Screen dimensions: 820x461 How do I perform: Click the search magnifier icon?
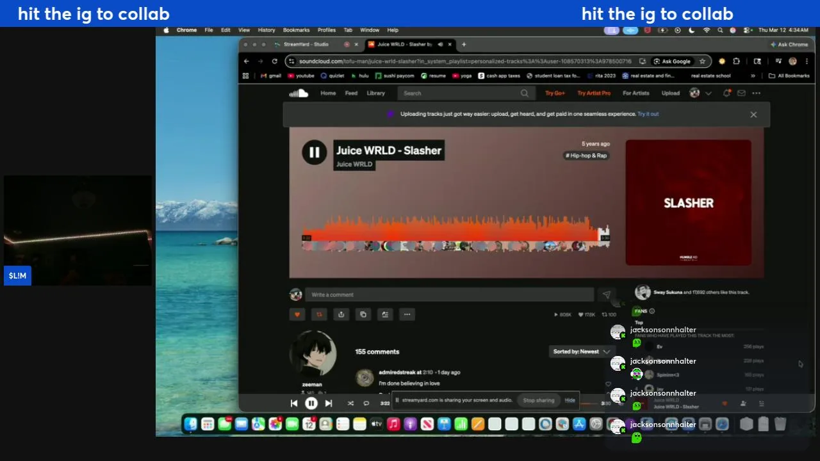pyautogui.click(x=525, y=93)
